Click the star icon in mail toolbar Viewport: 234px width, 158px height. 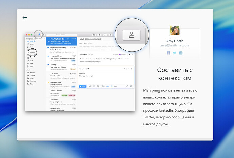coord(105,35)
